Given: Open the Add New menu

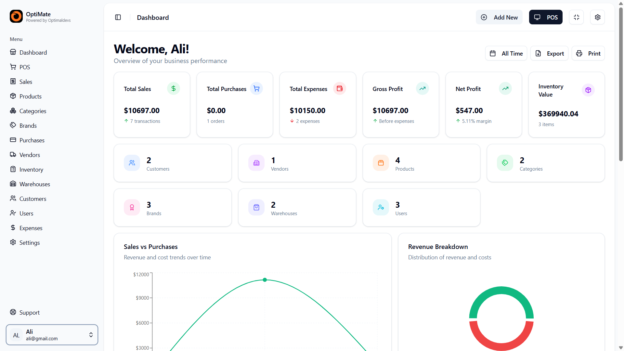Looking at the screenshot, I should point(499,17).
